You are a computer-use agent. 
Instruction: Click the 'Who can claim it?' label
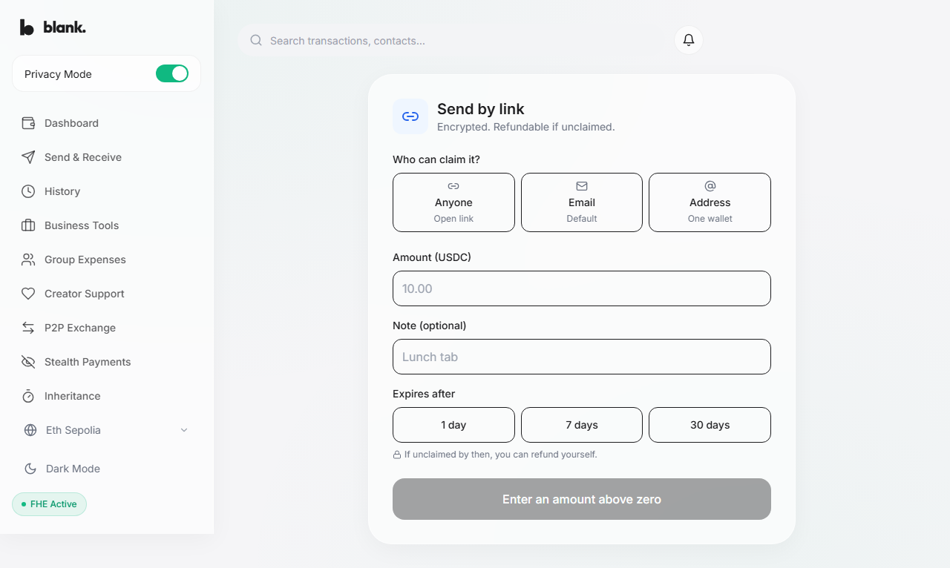pyautogui.click(x=436, y=159)
